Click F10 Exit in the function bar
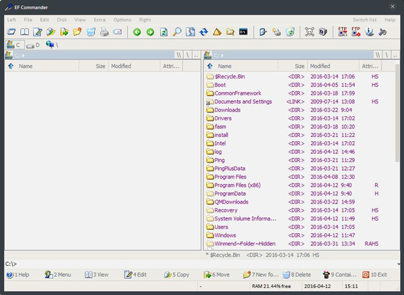404x295 pixels. pyautogui.click(x=374, y=275)
